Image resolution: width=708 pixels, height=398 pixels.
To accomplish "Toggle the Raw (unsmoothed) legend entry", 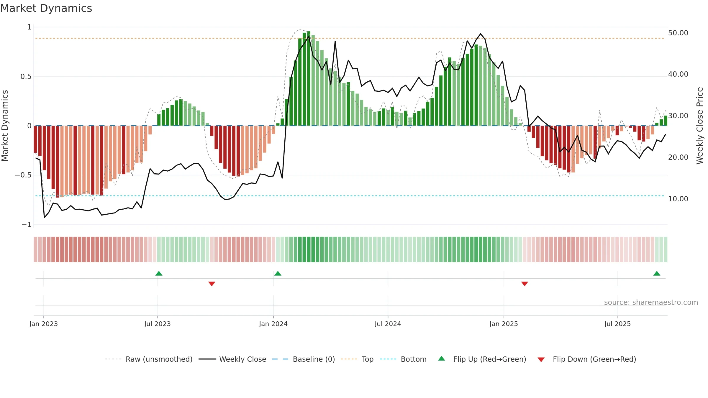I will (149, 359).
